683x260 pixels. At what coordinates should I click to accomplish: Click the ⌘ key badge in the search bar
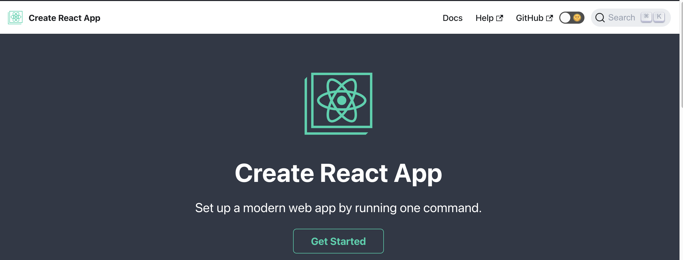[x=647, y=16]
